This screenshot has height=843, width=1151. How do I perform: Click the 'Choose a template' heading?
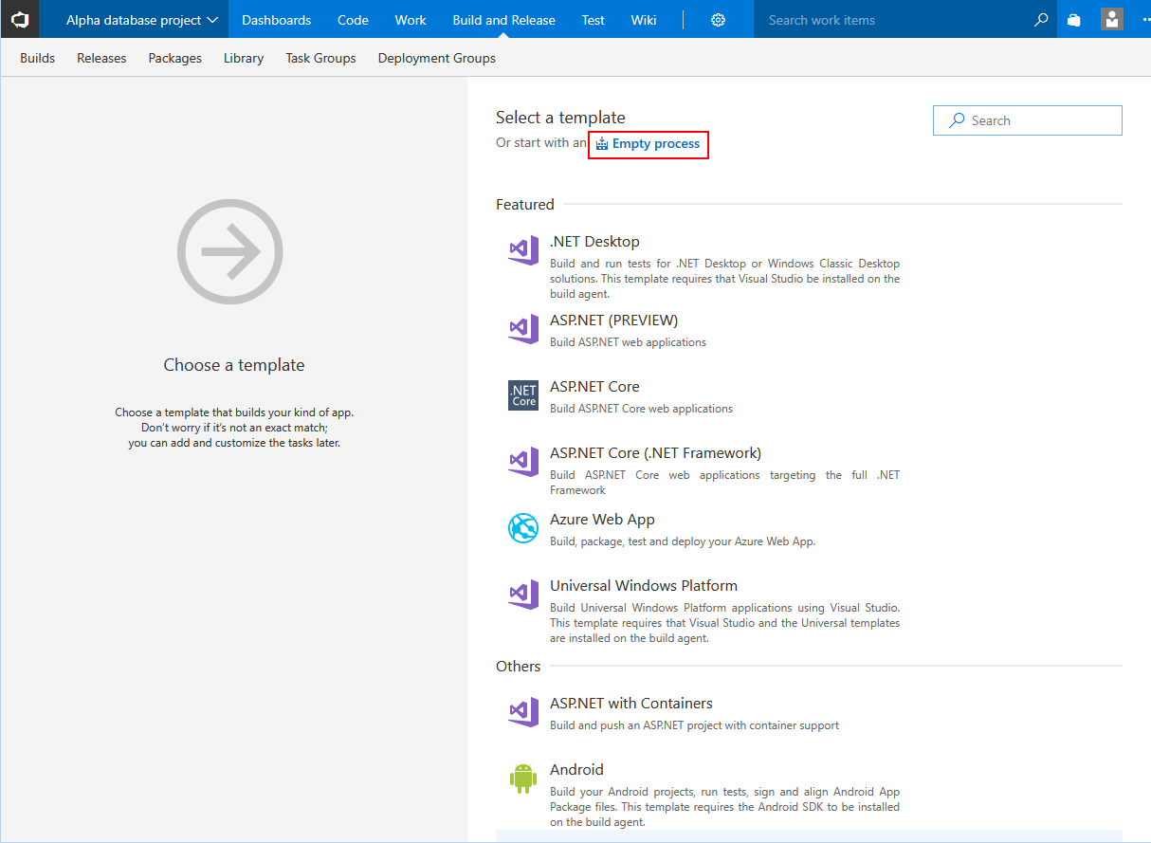pyautogui.click(x=234, y=365)
